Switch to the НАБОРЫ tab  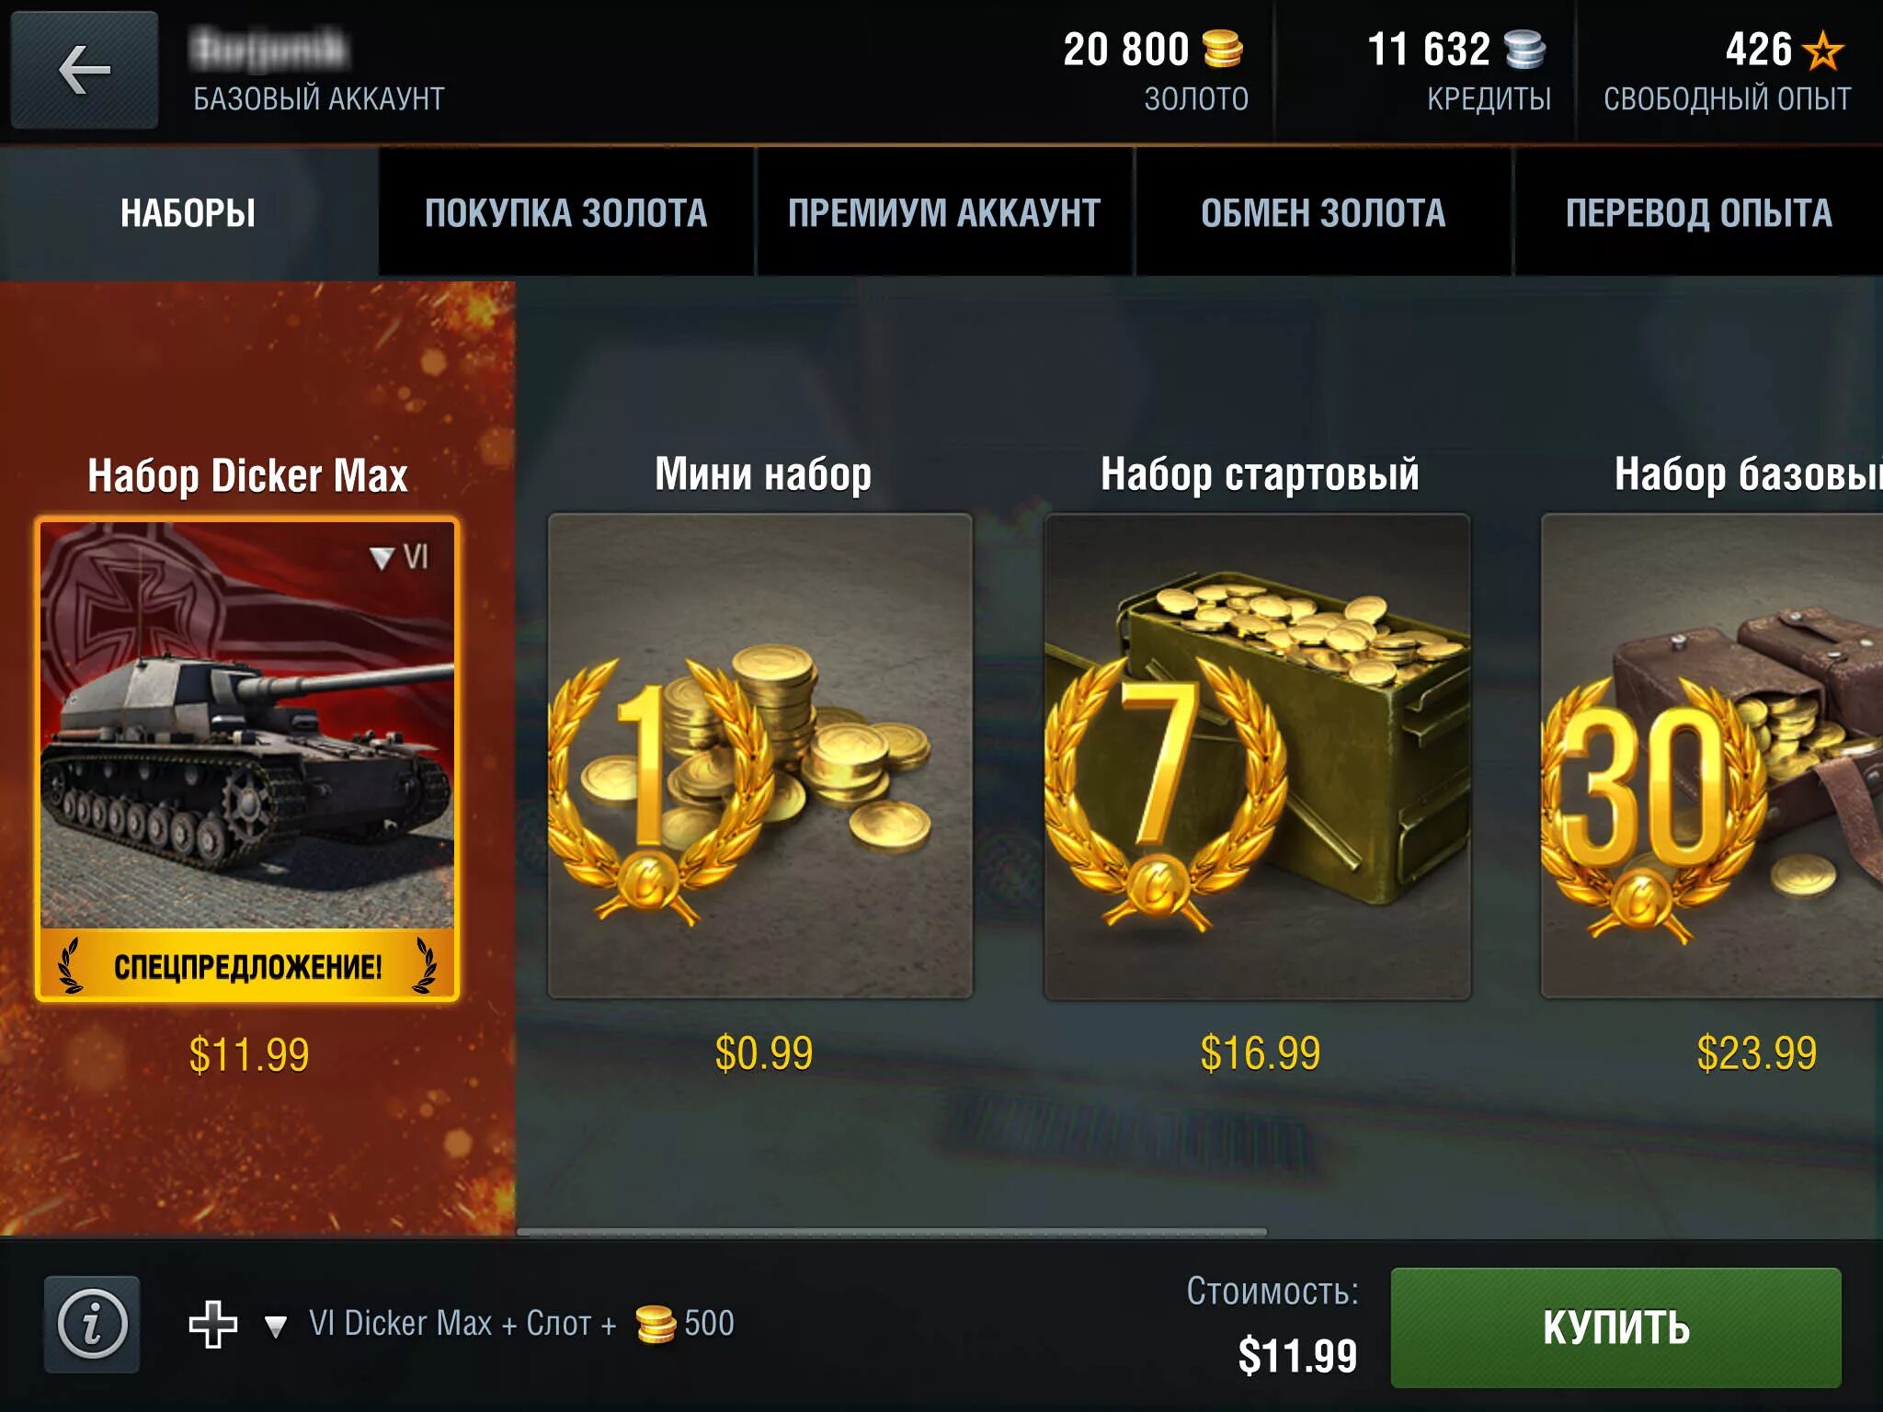(x=188, y=212)
